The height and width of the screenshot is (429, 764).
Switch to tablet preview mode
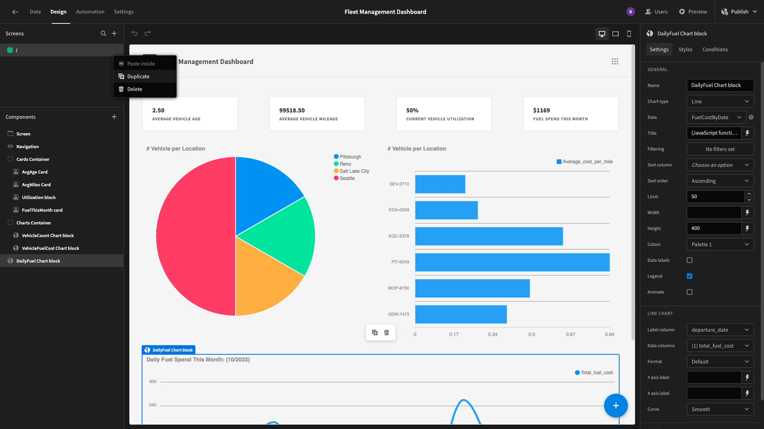[616, 34]
